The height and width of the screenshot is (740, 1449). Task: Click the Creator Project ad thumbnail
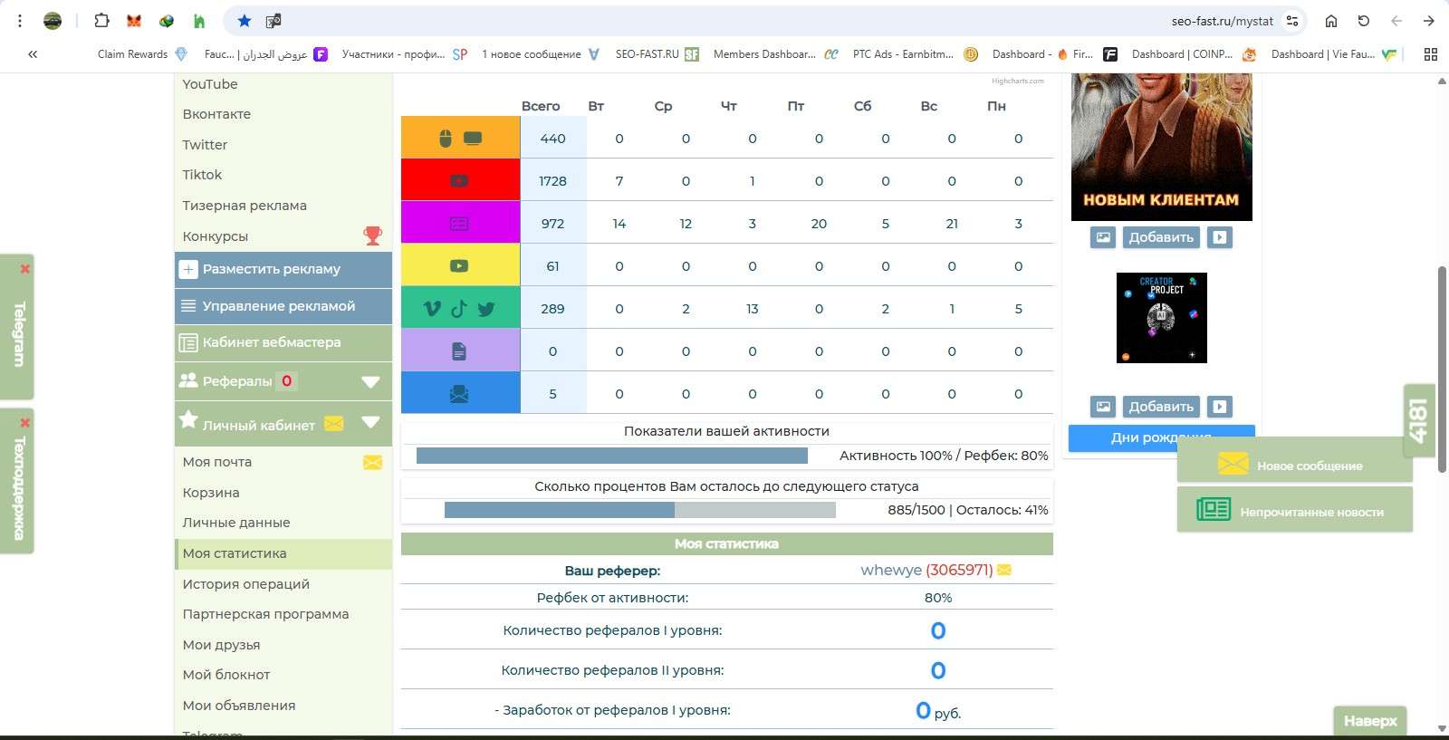(1161, 318)
